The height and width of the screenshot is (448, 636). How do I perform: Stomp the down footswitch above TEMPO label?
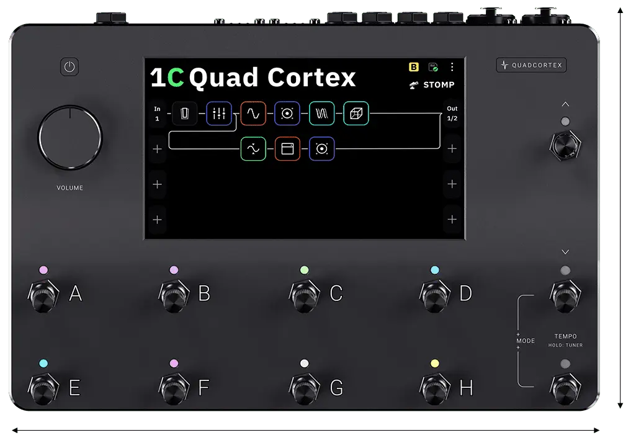[565, 296]
